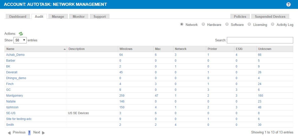298x139 pixels.
Task: Select the Licensing radio button
Action: click(x=249, y=24)
